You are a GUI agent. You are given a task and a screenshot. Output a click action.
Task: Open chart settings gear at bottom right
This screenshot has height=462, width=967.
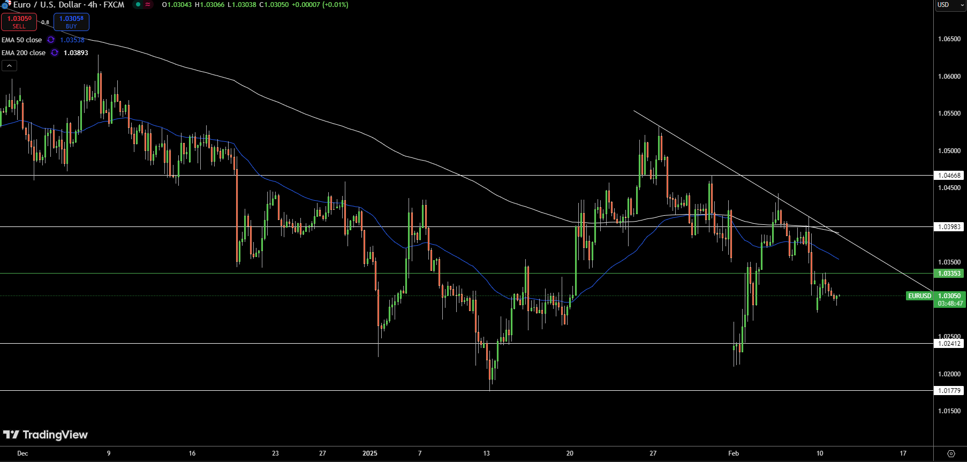point(951,453)
